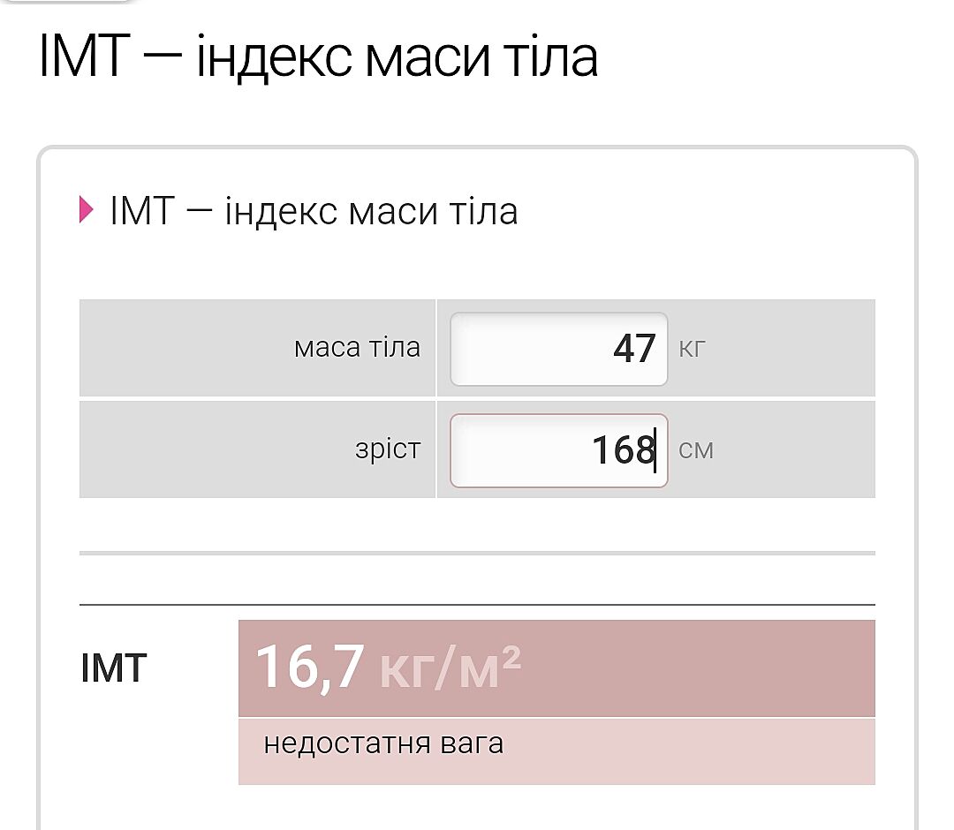Focus the body mass input showing 47
This screenshot has width=954, height=830.
point(558,349)
